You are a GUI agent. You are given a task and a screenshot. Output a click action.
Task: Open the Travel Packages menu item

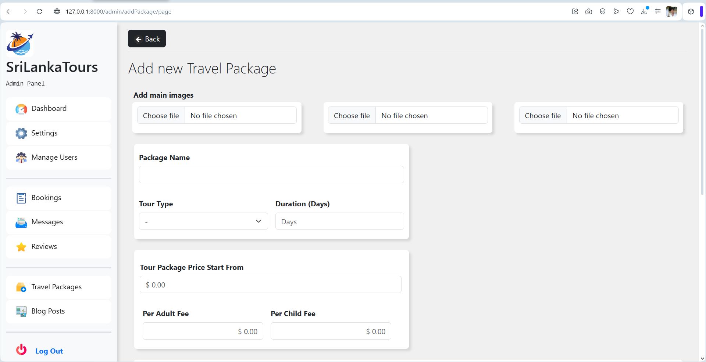pyautogui.click(x=58, y=287)
